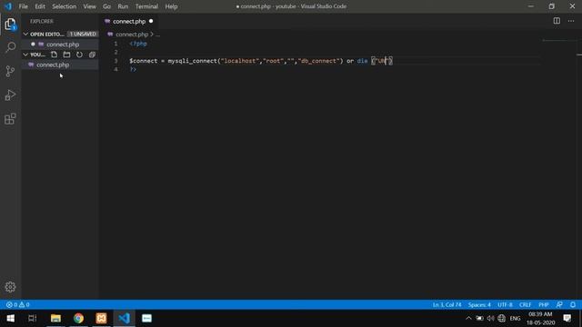The image size is (582, 327).
Task: Open the Action Center notification icon
Action: 567,318
